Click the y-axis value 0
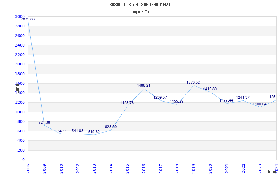This screenshot has height=175, width=280. click(23, 160)
